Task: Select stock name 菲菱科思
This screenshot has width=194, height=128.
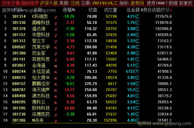Action: click(x=41, y=59)
